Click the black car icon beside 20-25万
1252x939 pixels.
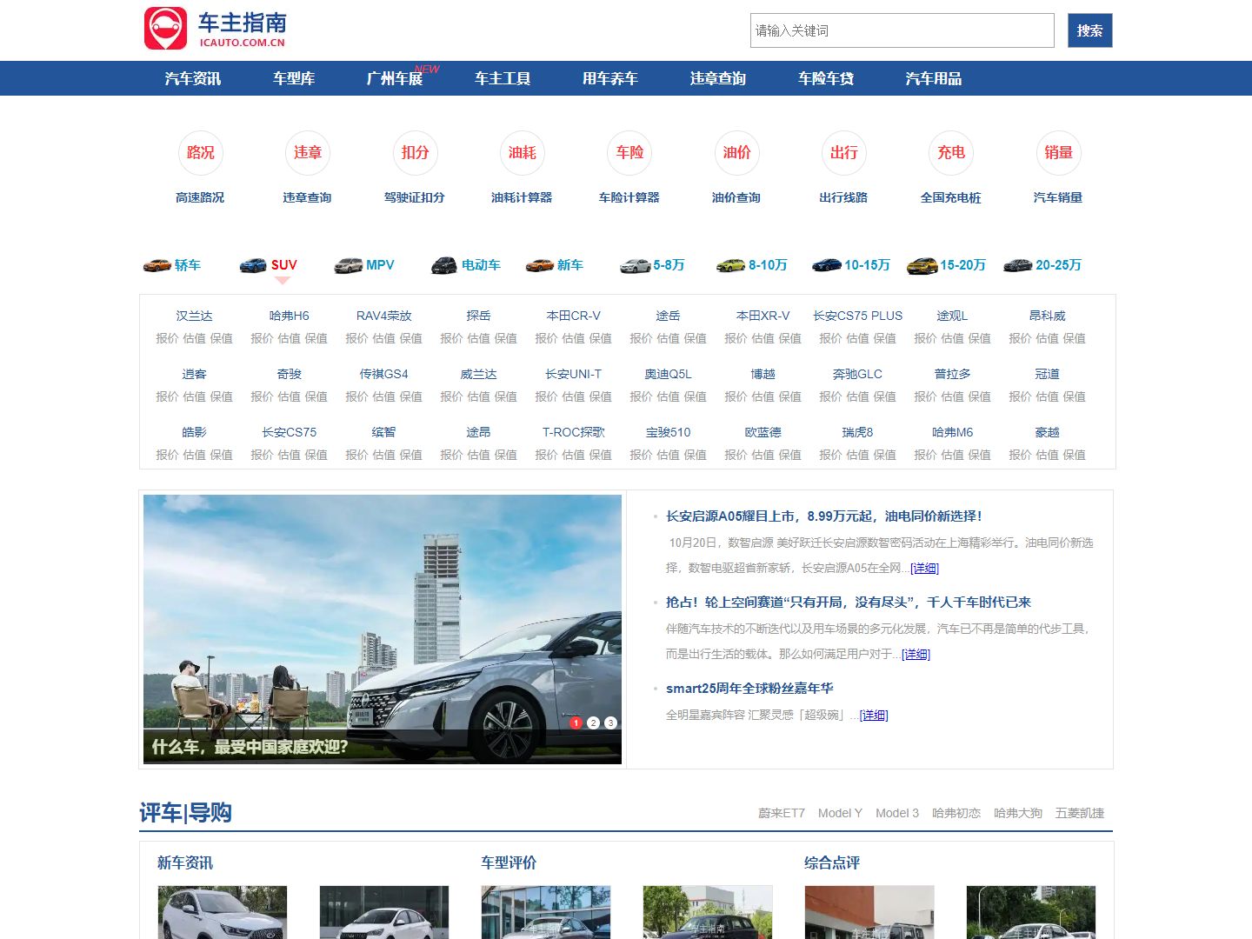click(1018, 265)
